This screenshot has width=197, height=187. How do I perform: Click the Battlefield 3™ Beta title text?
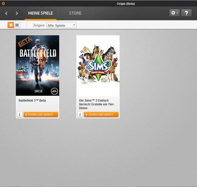pos(32,101)
